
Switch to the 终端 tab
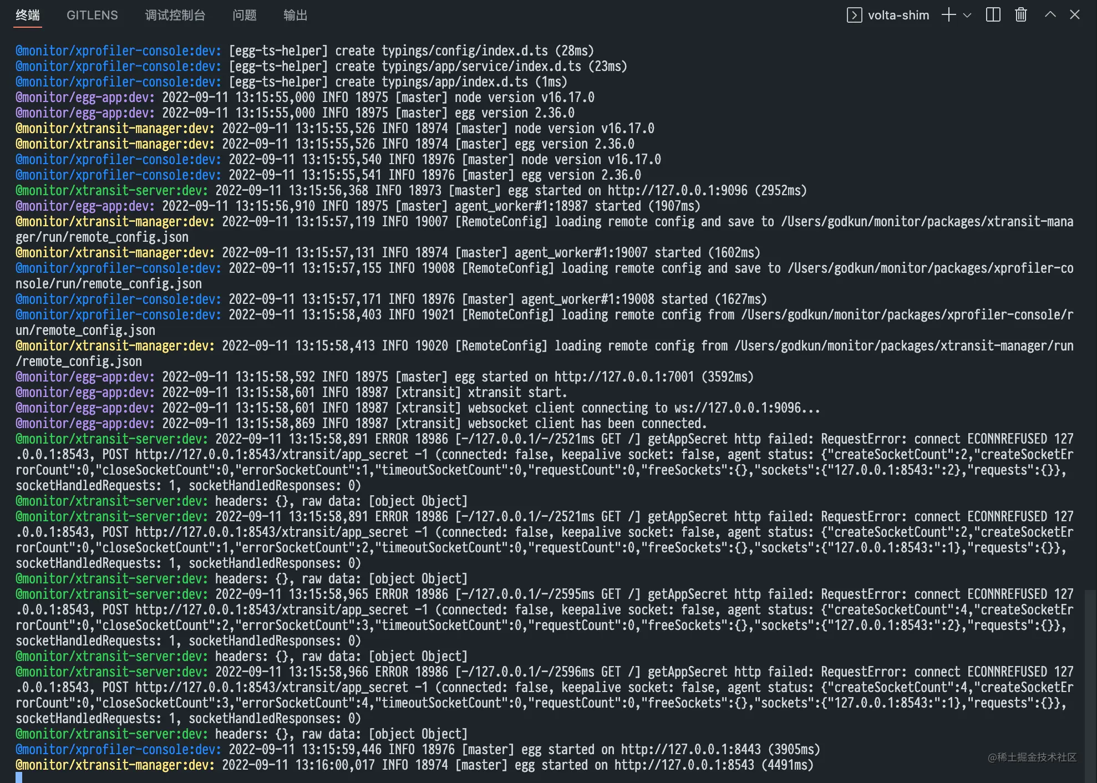coord(28,16)
